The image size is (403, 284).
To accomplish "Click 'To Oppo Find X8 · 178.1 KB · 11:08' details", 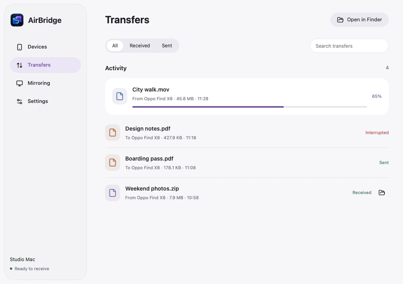I will [x=161, y=168].
